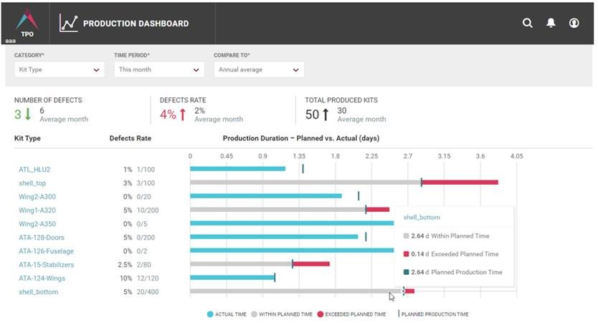Click the shell_top red exceeded bar

(460, 183)
